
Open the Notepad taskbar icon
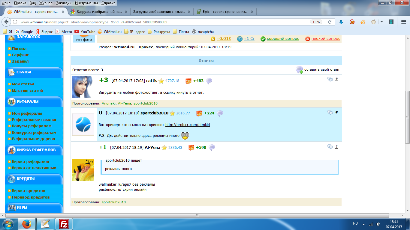[45, 224]
